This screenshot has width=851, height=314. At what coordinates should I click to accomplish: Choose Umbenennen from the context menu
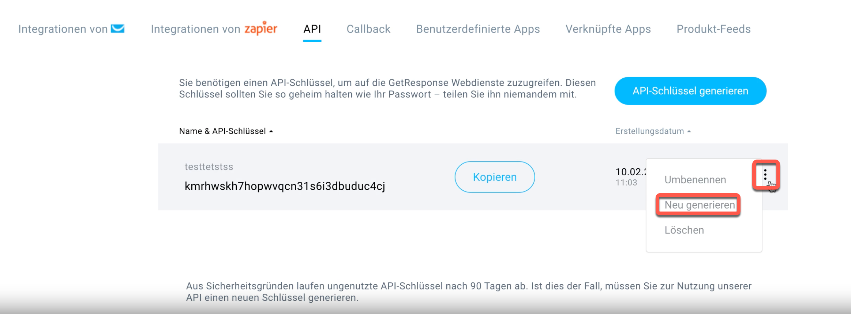[x=695, y=180]
